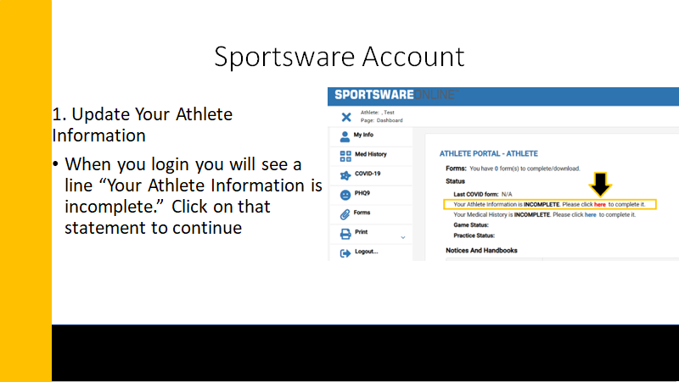The height and width of the screenshot is (382, 679).
Task: Click the 'Status' heading
Action: pyautogui.click(x=455, y=181)
